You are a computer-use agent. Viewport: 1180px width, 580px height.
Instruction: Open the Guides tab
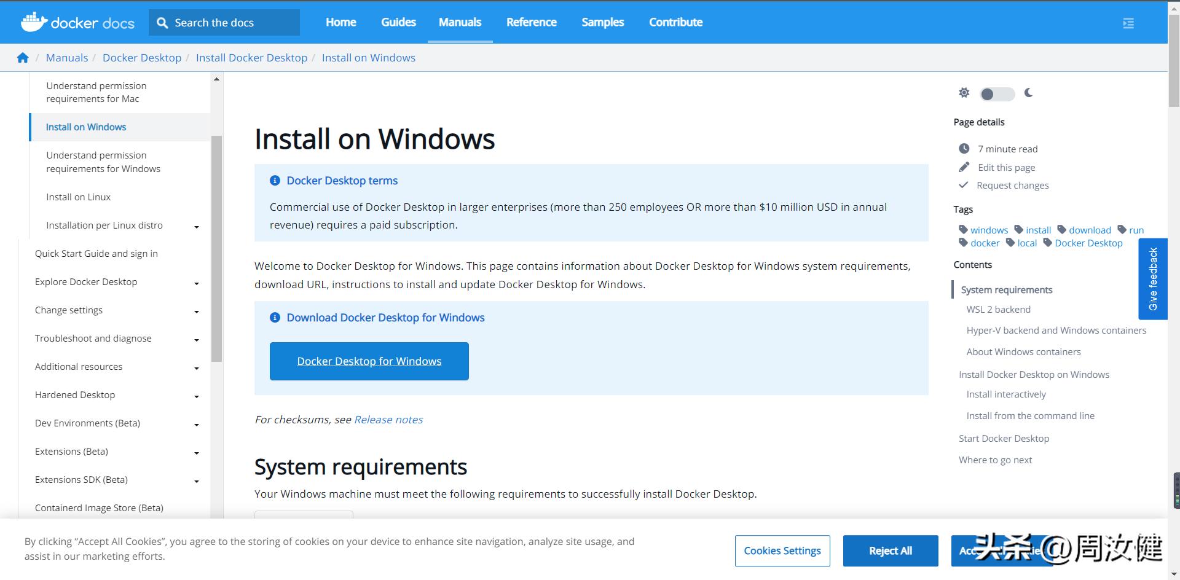[x=398, y=22]
